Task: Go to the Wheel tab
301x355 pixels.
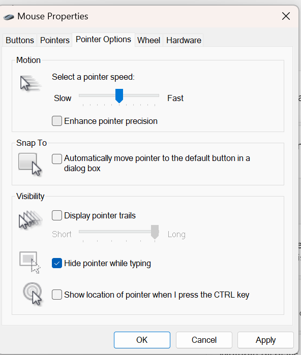Action: pos(148,40)
